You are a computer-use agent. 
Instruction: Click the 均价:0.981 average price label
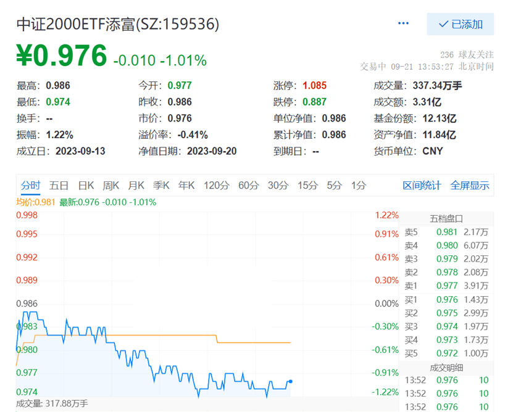click(36, 202)
